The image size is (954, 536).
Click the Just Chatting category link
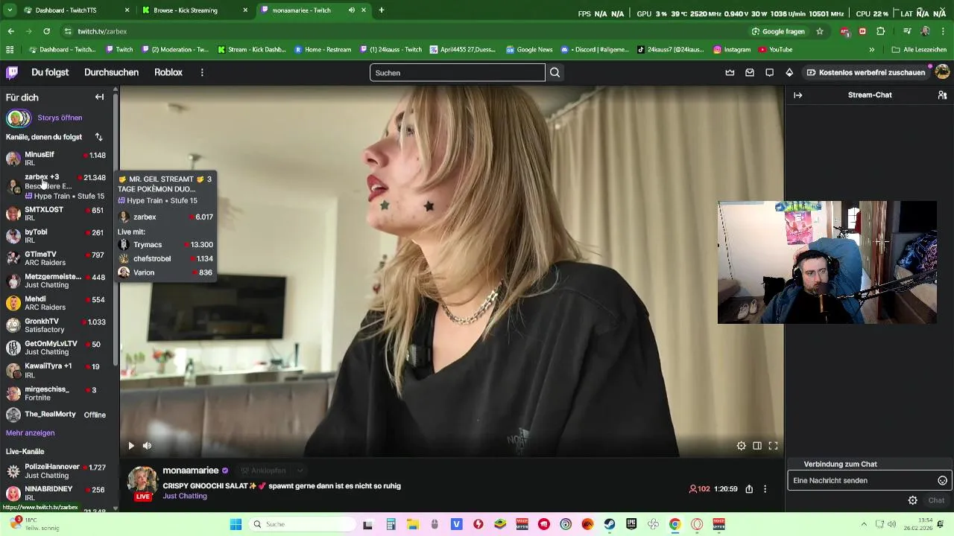point(185,496)
